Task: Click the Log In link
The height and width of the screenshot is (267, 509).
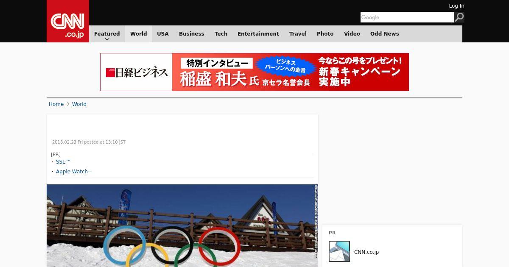Action: [456, 6]
